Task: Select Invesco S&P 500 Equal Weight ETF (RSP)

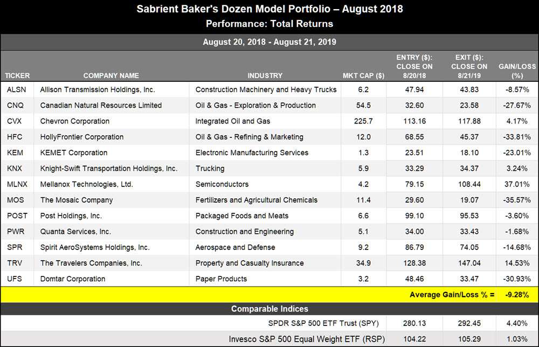Action: pyautogui.click(x=307, y=339)
